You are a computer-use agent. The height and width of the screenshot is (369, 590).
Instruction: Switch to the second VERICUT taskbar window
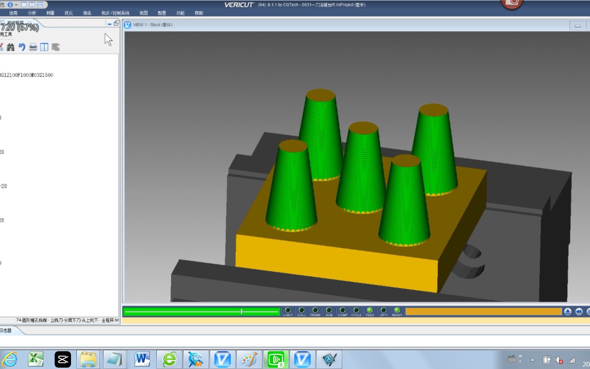pyautogui.click(x=302, y=359)
